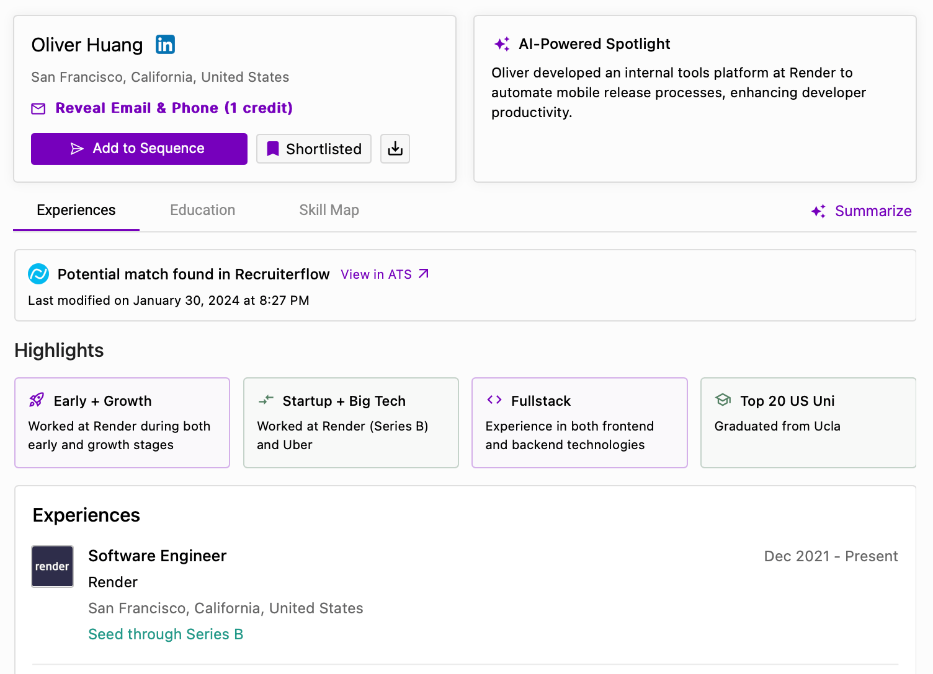Viewport: 933px width, 674px height.
Task: Click the sparkle icon next to AI-Powered Spotlight
Action: pyautogui.click(x=502, y=44)
